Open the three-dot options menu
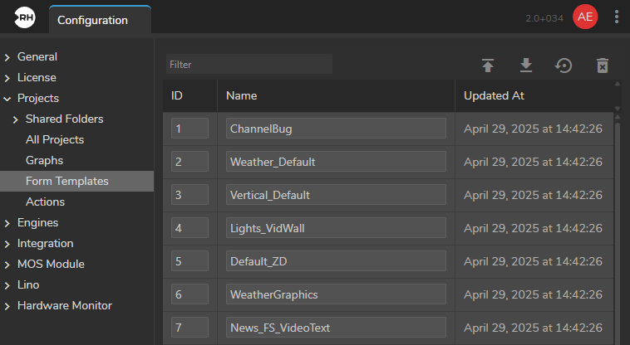The width and height of the screenshot is (630, 345). tap(617, 17)
